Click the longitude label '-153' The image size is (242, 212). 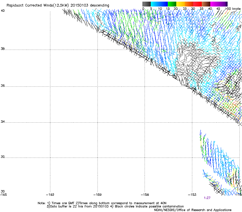[192, 195]
